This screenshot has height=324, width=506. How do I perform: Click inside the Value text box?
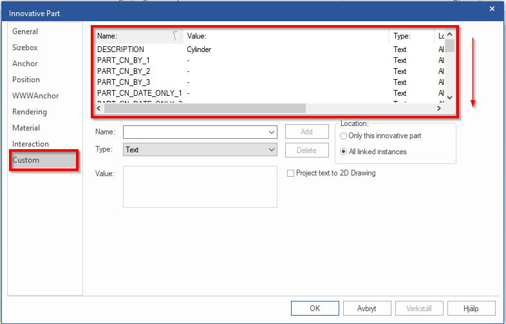(x=200, y=186)
